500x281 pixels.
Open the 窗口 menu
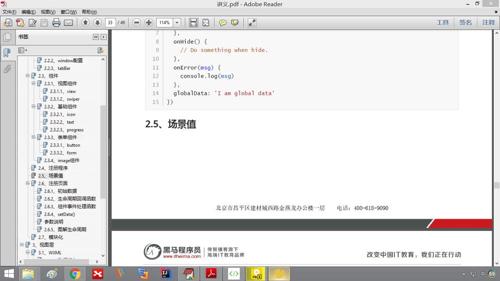pos(68,12)
